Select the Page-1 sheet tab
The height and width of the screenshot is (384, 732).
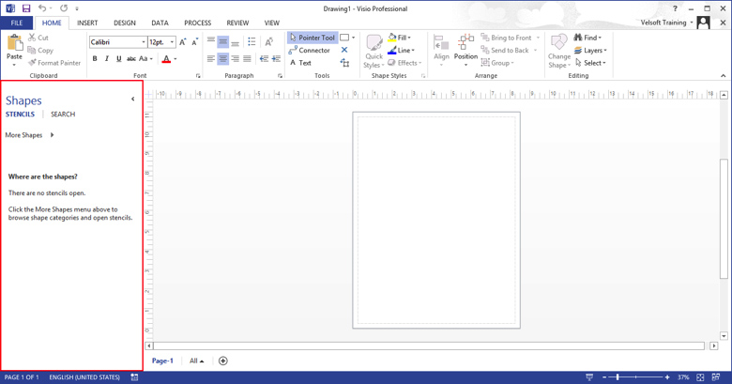[x=162, y=361]
